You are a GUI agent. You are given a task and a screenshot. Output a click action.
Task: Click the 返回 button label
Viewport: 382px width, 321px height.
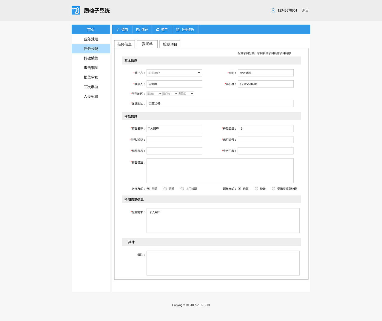125,30
